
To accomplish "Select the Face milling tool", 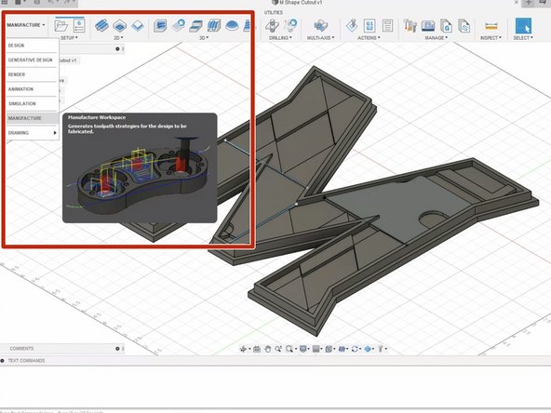I will coord(138,26).
